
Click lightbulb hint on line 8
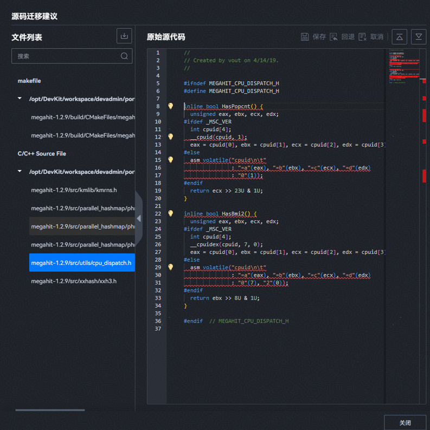(170, 107)
